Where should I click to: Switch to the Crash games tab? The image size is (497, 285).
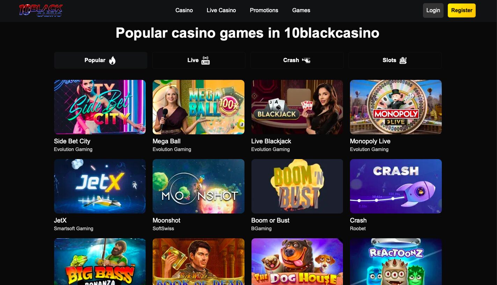pos(297,60)
